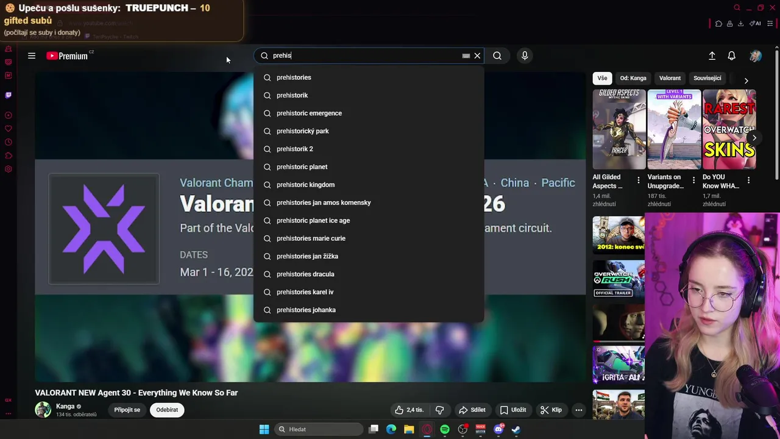This screenshot has height=439, width=780.
Task: Open options menu for 'All Gilded Aspects' short
Action: [639, 180]
